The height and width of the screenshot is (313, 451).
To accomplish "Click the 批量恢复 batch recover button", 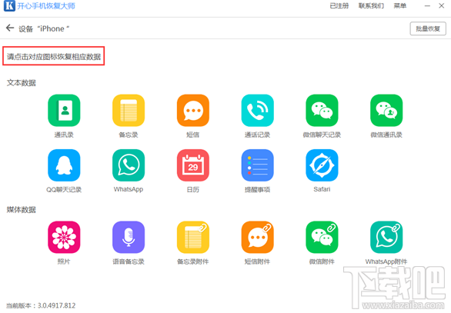I will 428,28.
